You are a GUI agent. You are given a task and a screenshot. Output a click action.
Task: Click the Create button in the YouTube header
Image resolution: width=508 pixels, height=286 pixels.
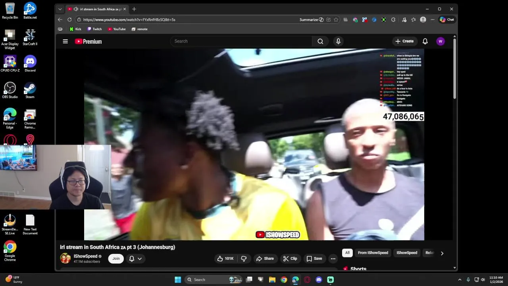click(404, 41)
